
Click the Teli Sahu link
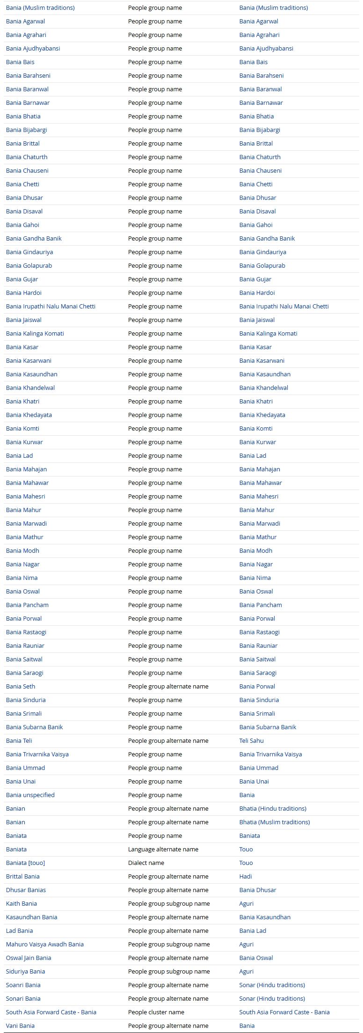251,740
